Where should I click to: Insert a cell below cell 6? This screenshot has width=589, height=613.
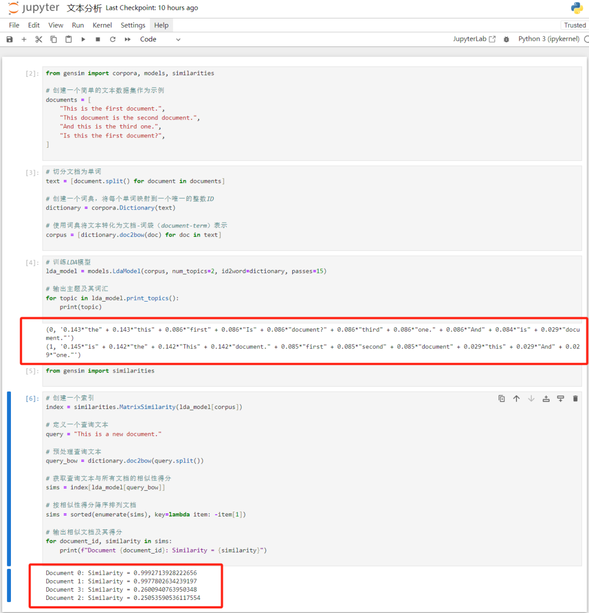561,399
